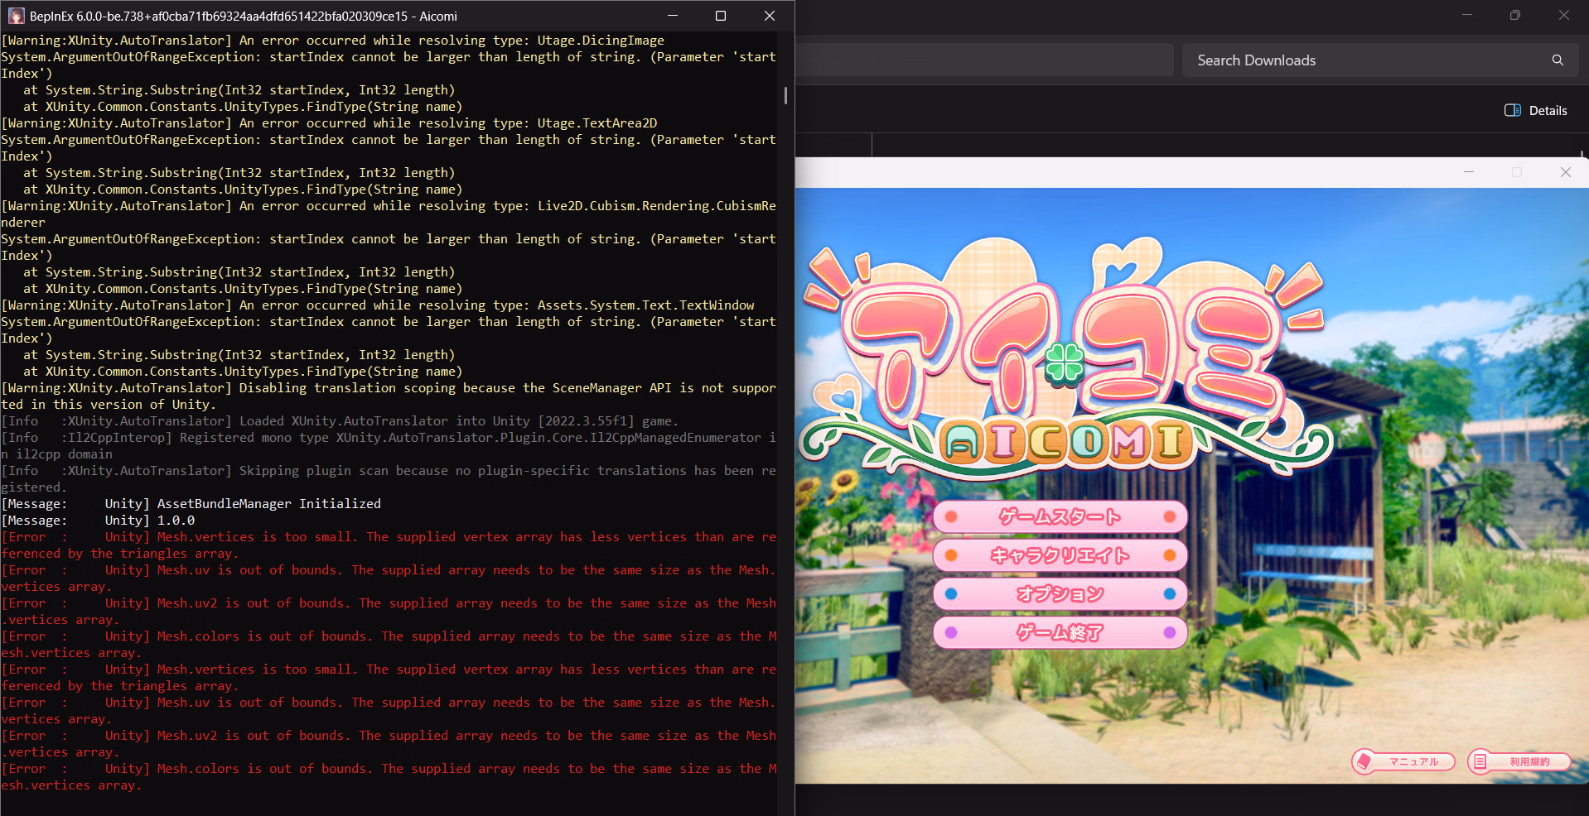
Task: Minimize the File Explorer window
Action: click(x=1467, y=15)
